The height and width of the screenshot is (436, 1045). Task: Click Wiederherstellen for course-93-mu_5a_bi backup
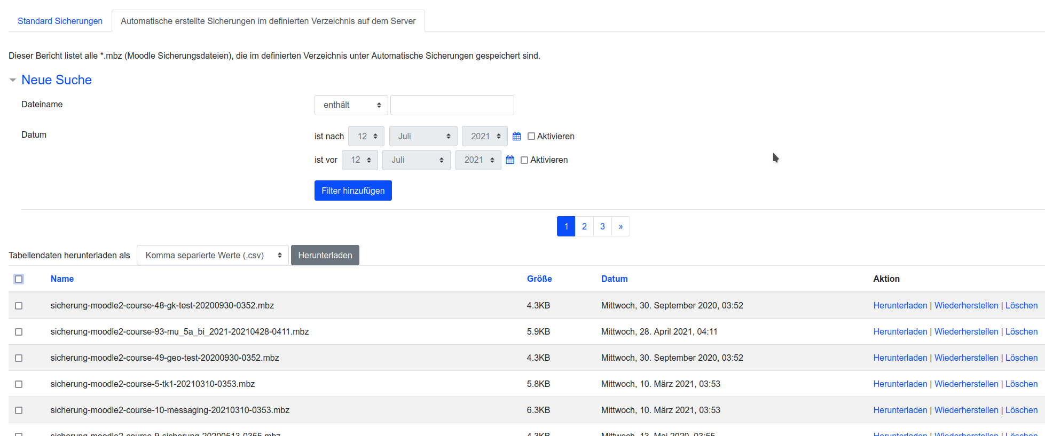pos(966,332)
